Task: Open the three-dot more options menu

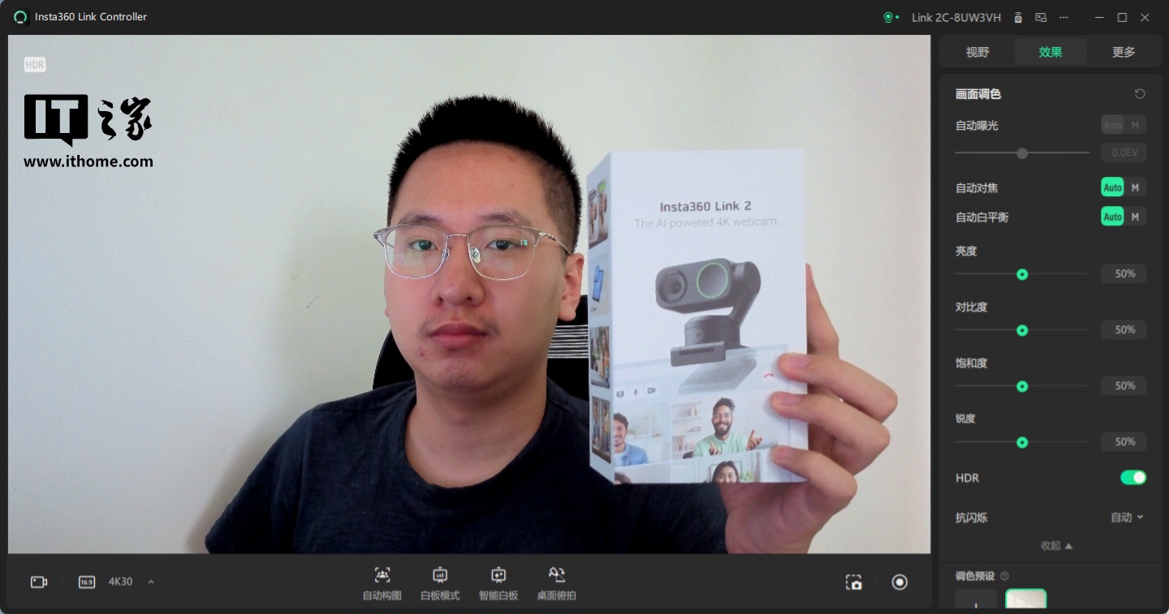Action: pyautogui.click(x=1063, y=17)
